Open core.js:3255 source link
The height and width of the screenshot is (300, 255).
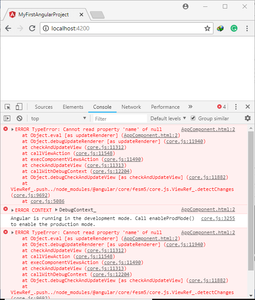point(218,218)
